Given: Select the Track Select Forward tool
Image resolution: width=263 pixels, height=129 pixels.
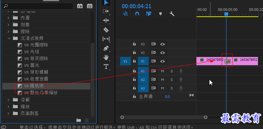Looking at the screenshot, I should (106, 11).
